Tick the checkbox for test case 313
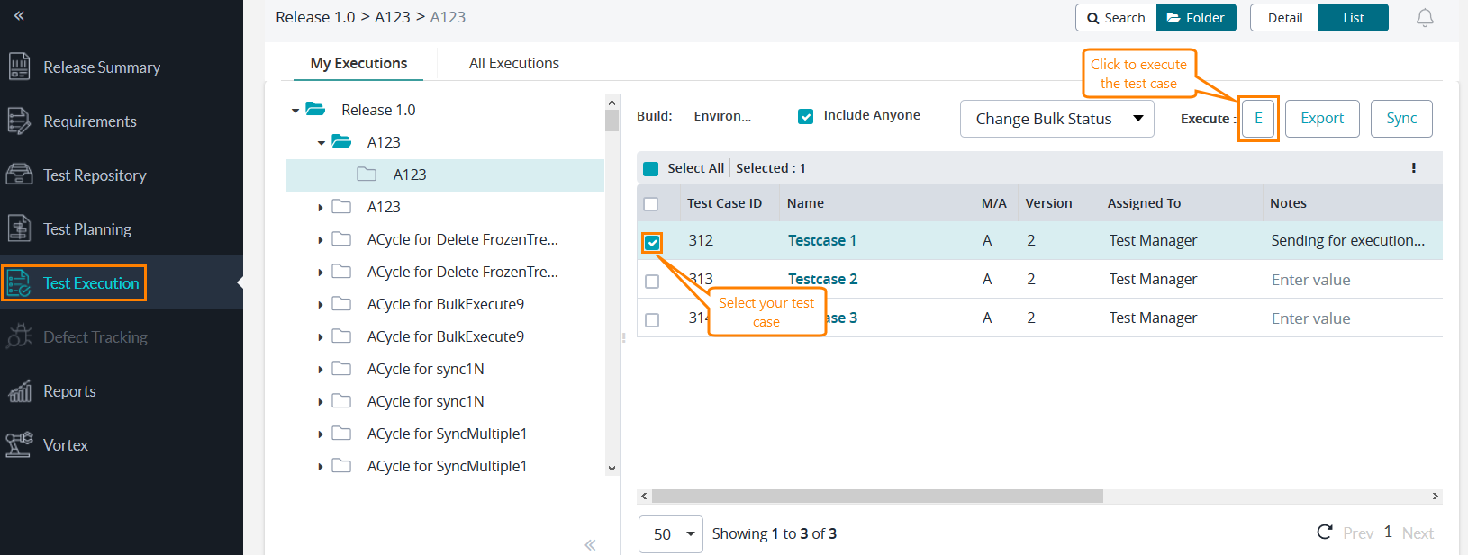Image resolution: width=1468 pixels, height=555 pixels. click(x=652, y=282)
